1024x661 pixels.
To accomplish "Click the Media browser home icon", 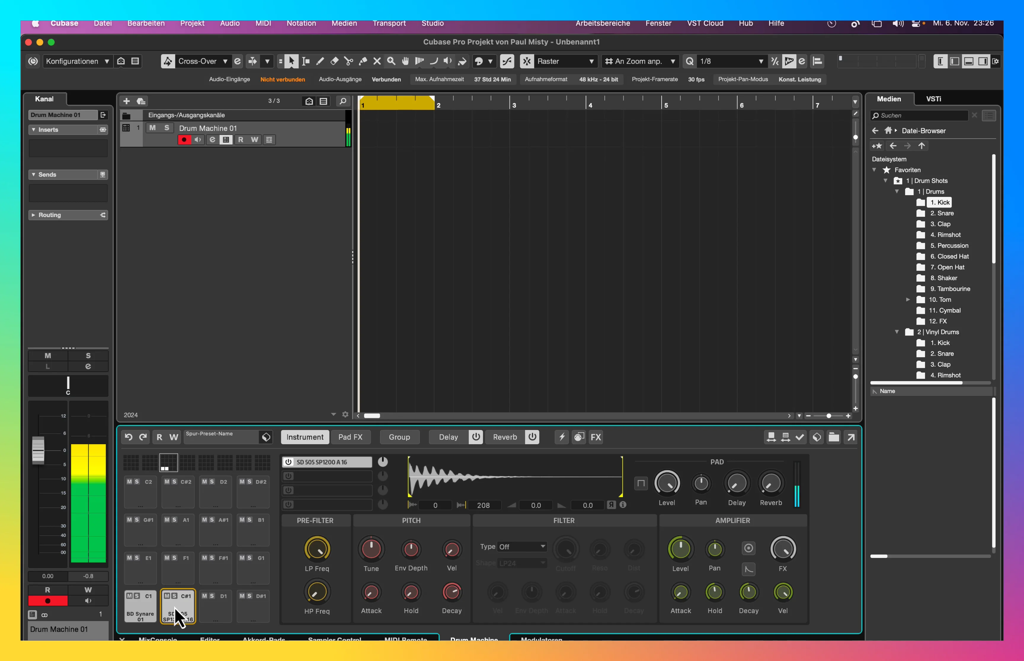I will pos(888,131).
